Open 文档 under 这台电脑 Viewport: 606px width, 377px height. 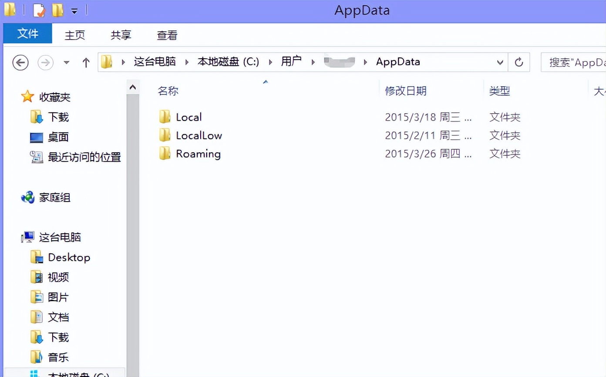(58, 317)
